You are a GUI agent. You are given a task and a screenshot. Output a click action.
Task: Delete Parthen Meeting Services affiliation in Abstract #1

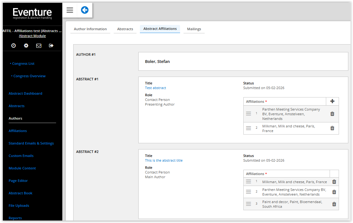pyautogui.click(x=332, y=114)
